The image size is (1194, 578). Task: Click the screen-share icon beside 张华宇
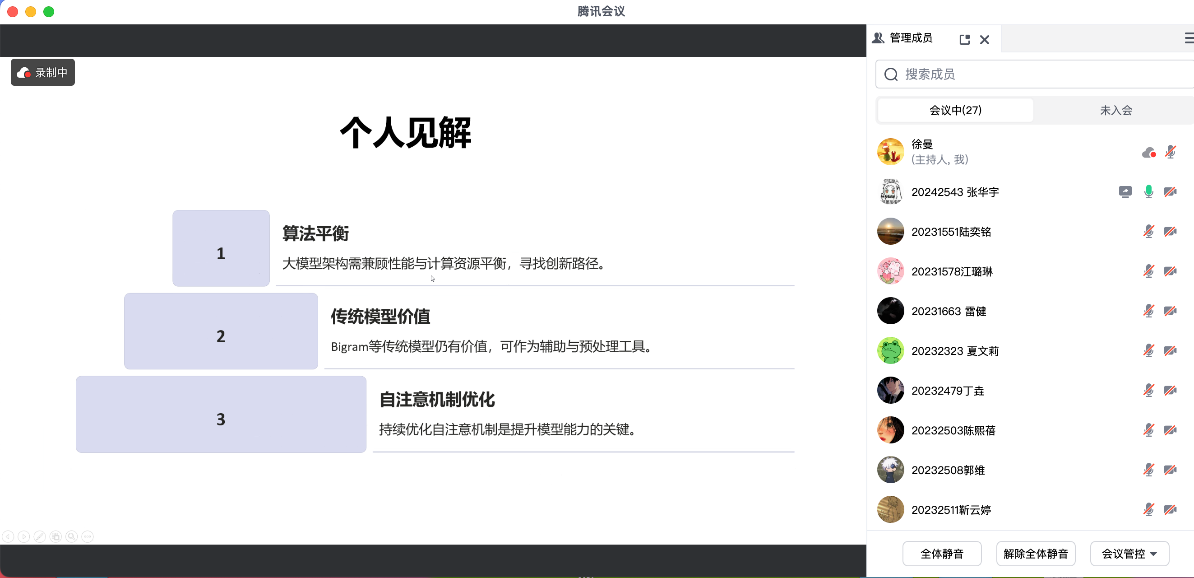1125,191
